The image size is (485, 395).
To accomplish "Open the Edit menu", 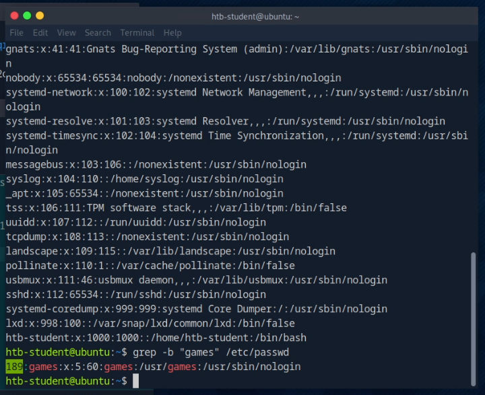I will coord(40,32).
